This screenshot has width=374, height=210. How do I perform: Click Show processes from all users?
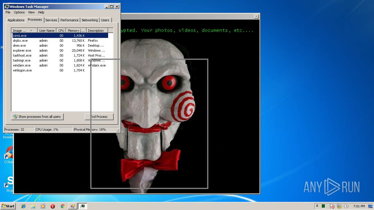(x=37, y=117)
